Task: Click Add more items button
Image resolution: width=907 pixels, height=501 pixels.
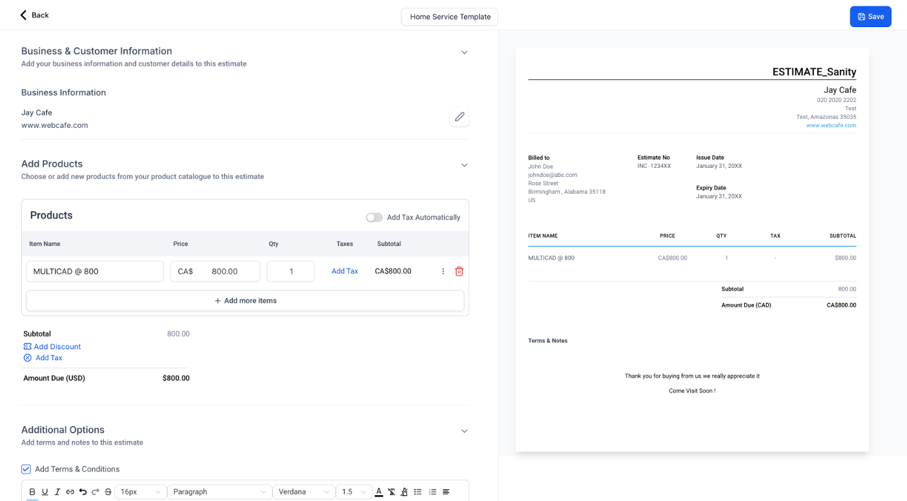Action: 245,301
